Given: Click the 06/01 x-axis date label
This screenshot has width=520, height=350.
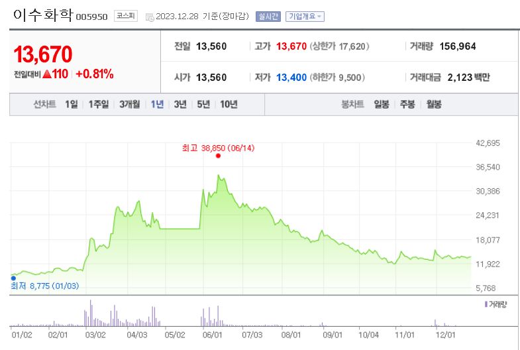Looking at the screenshot, I should 212,335.
